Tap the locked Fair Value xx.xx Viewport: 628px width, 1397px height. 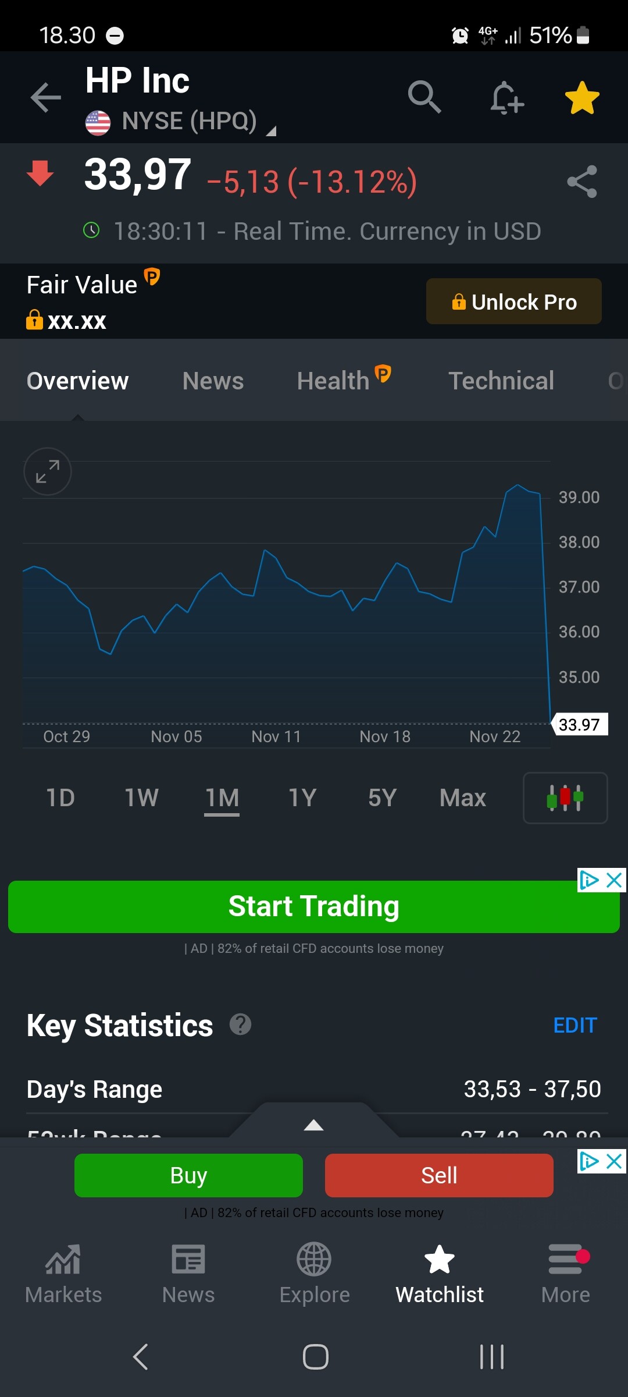click(66, 320)
